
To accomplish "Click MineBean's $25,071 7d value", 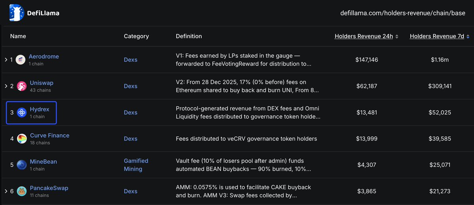I will (440, 165).
